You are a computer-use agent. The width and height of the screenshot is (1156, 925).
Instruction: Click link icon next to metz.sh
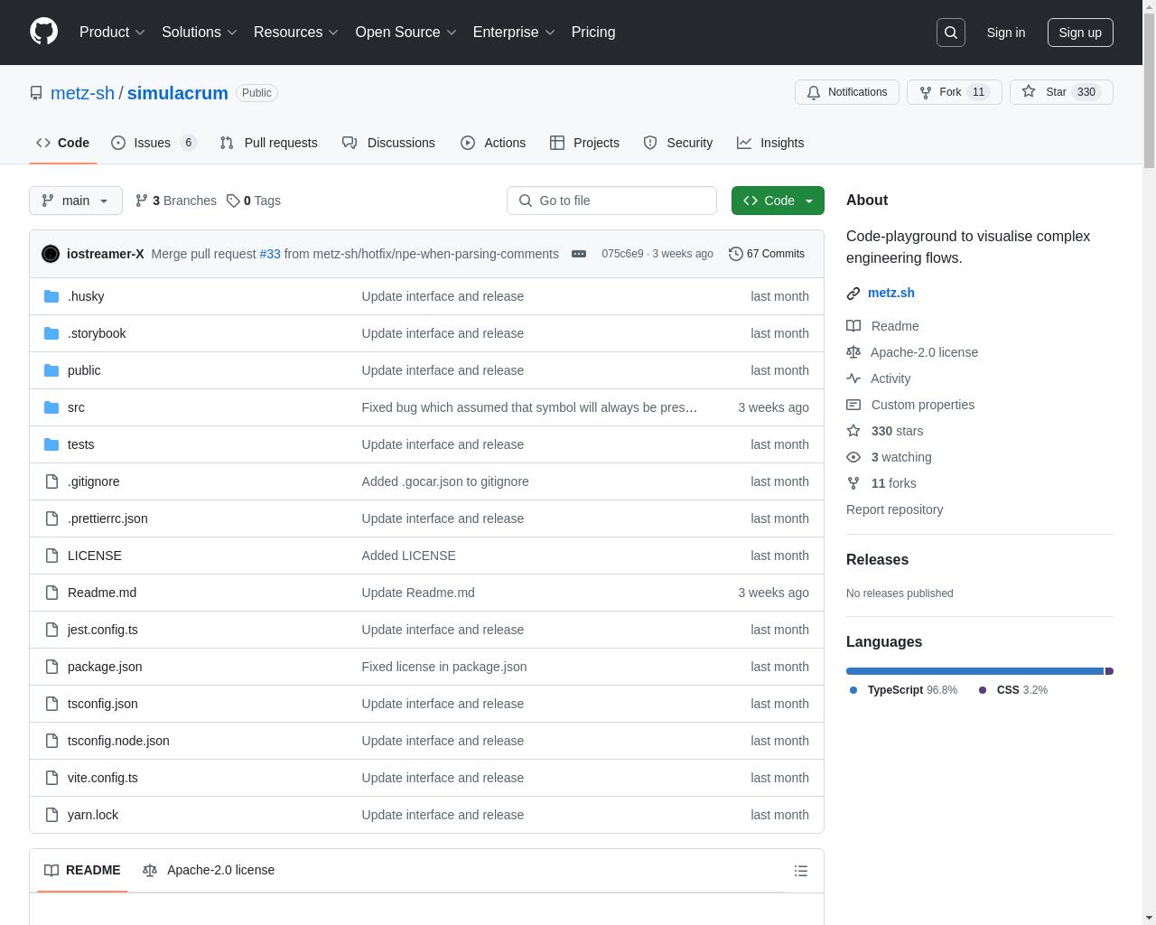(853, 294)
